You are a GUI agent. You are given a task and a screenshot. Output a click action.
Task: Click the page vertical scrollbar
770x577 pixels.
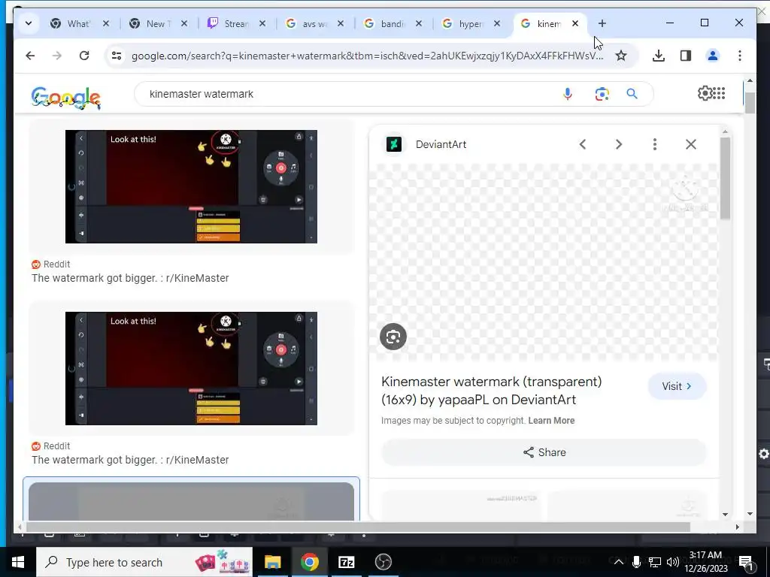point(750,103)
